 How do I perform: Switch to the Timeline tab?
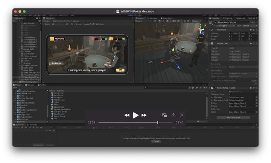(x=32, y=125)
